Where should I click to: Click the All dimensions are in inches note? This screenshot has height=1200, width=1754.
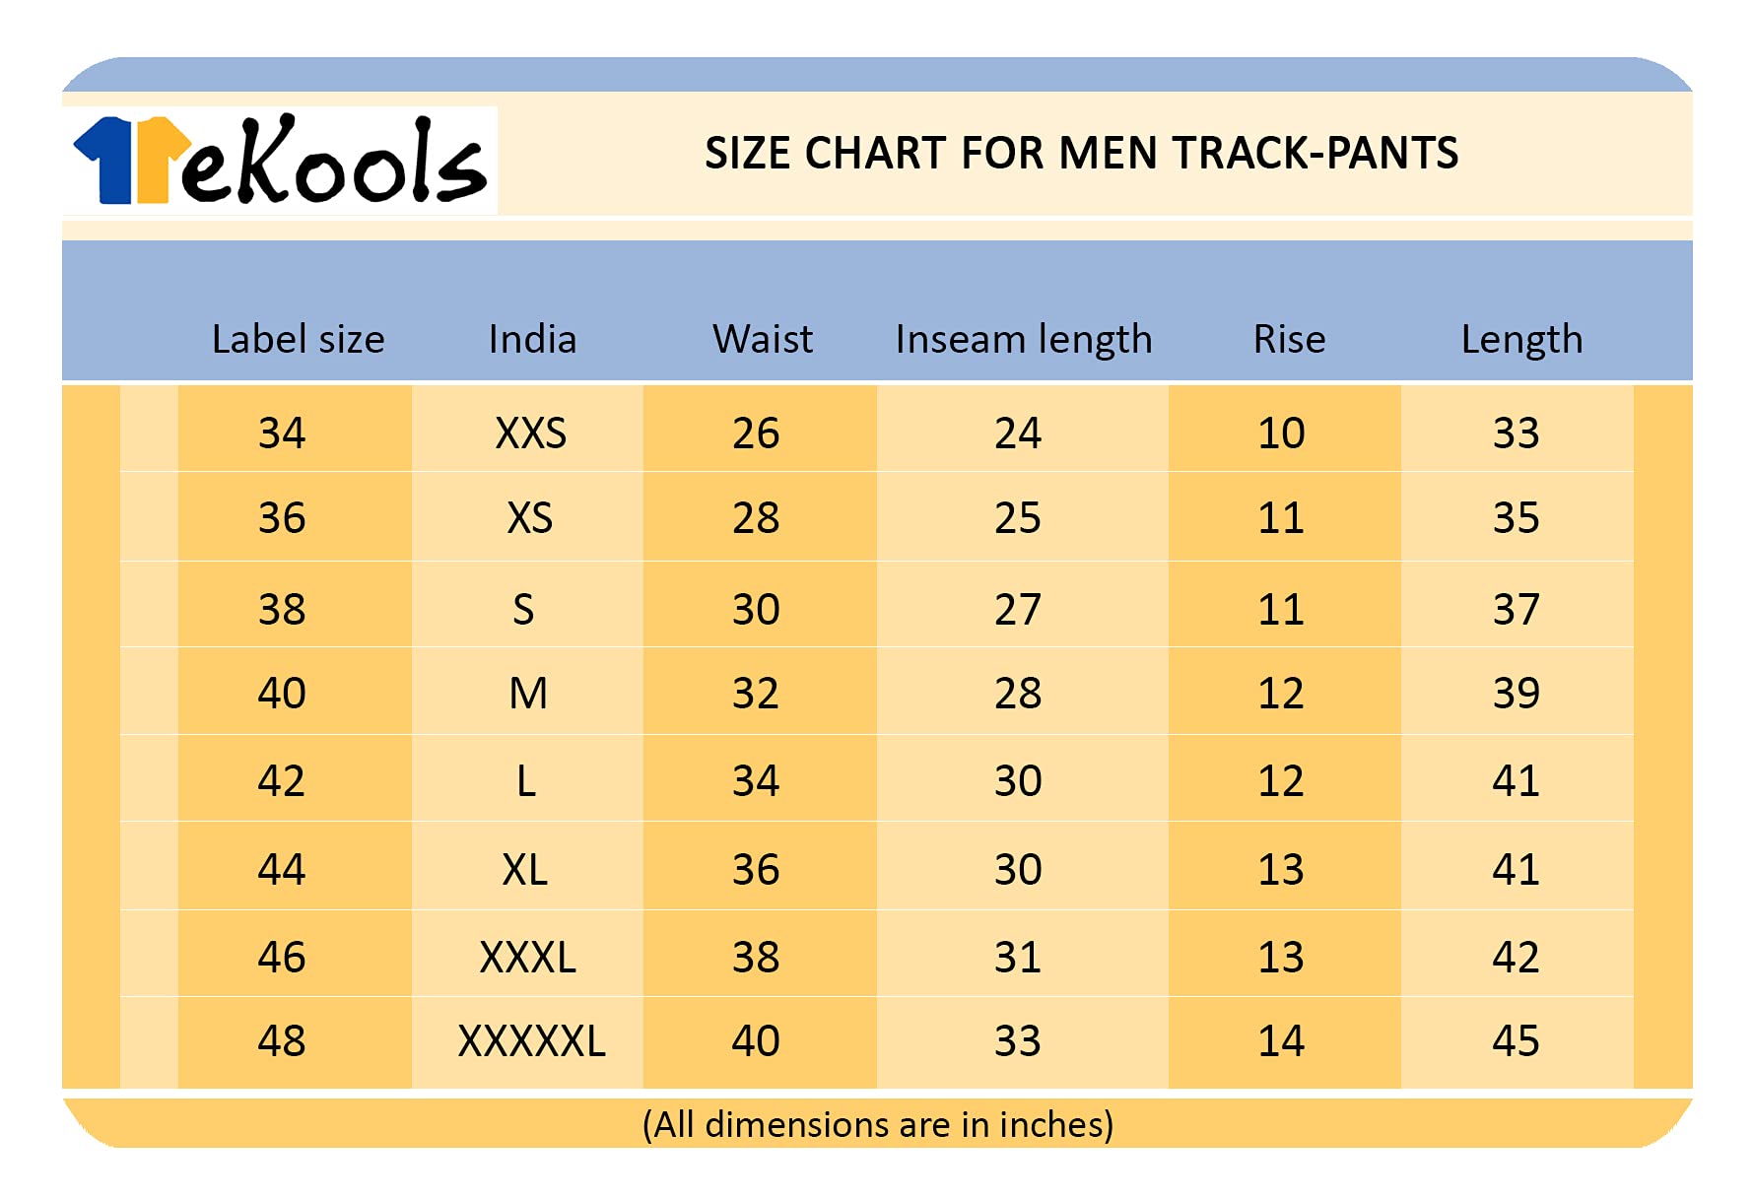(x=877, y=1124)
